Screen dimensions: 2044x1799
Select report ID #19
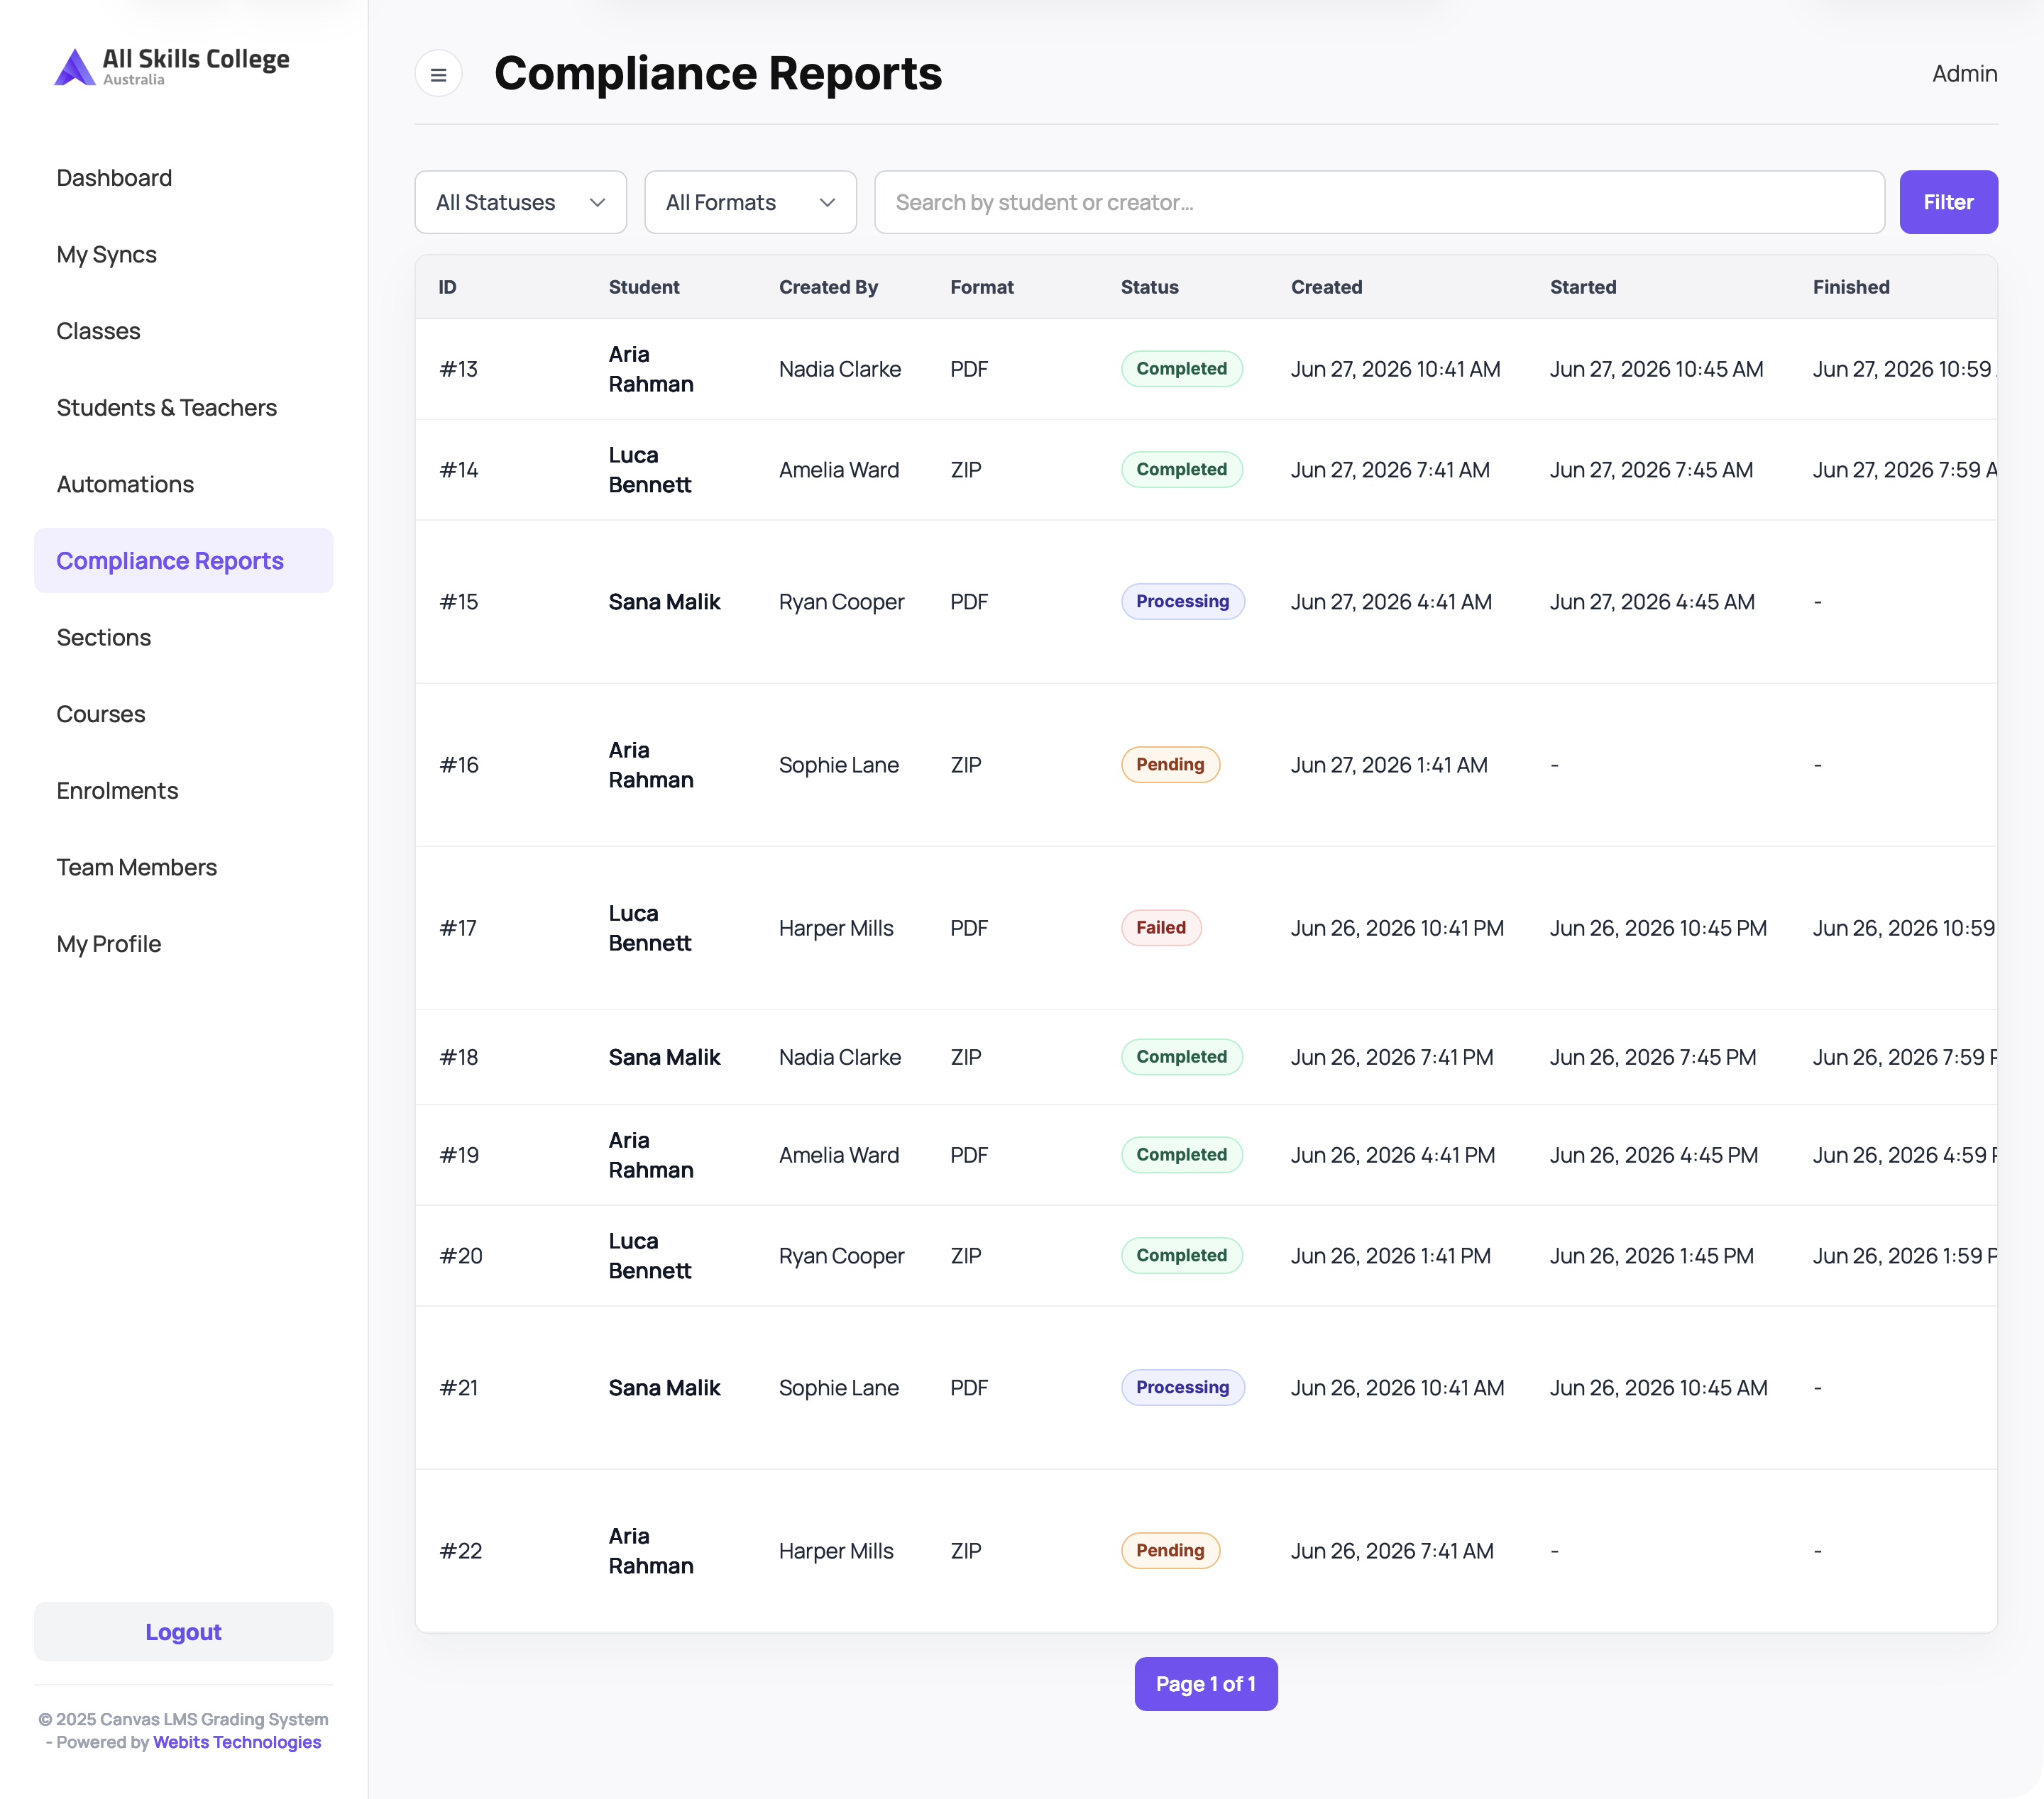pos(459,1156)
